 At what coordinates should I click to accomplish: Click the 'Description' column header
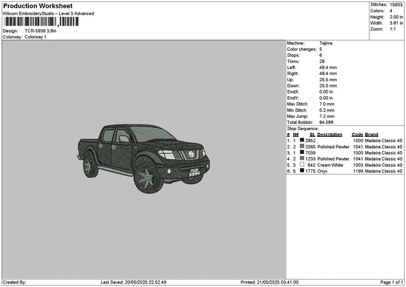[x=330, y=135]
